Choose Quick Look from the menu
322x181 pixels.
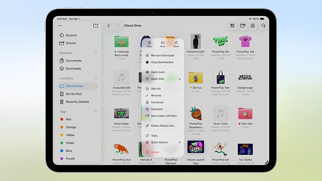pyautogui.click(x=163, y=72)
